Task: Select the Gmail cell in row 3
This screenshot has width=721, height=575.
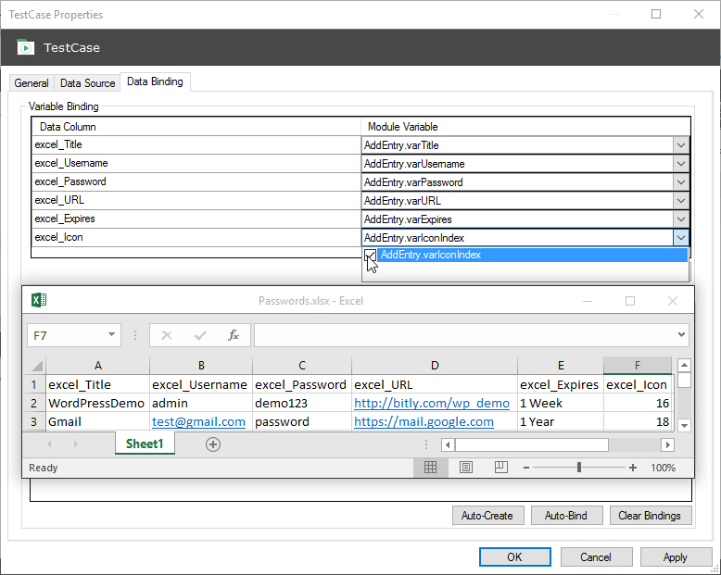Action: [97, 421]
